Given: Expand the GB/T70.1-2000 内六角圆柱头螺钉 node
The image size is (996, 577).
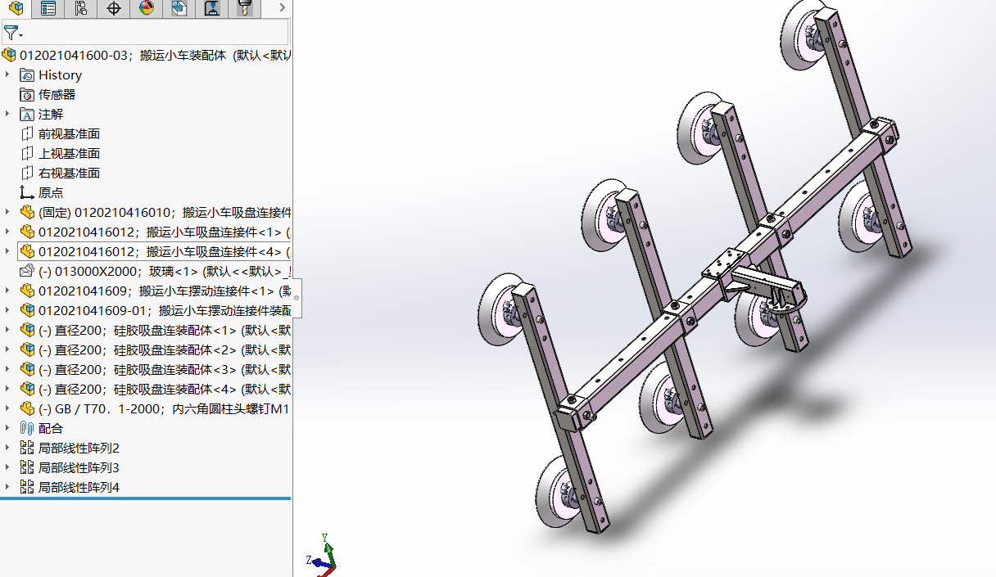Looking at the screenshot, I should pyautogui.click(x=7, y=408).
